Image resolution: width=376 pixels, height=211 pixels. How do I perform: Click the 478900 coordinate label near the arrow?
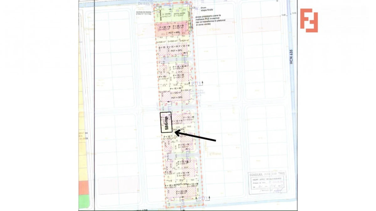(x=215, y=154)
